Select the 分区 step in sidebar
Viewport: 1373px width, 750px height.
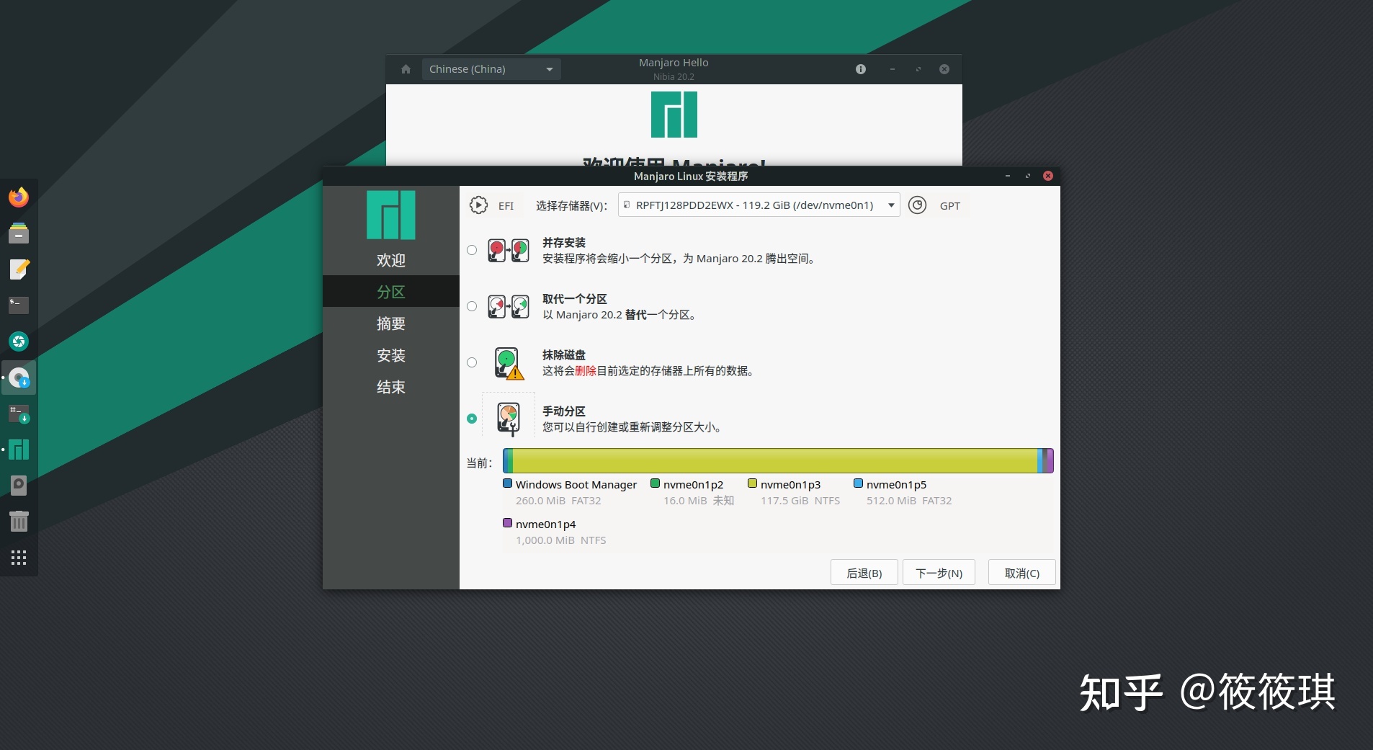391,292
